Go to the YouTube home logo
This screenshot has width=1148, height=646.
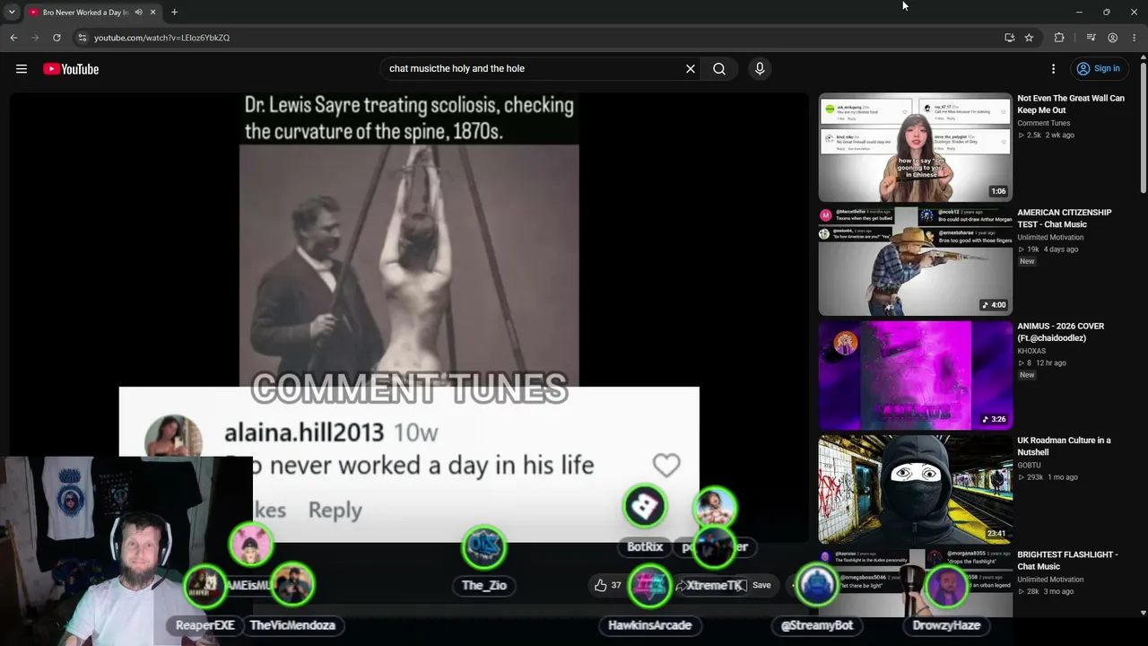point(71,69)
